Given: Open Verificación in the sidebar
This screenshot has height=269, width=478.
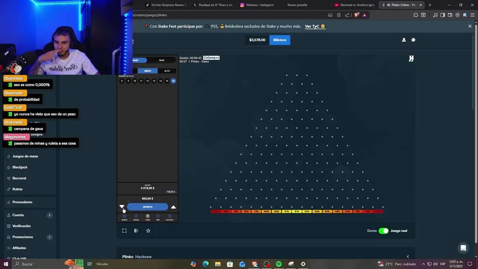Looking at the screenshot, I should coord(22,226).
